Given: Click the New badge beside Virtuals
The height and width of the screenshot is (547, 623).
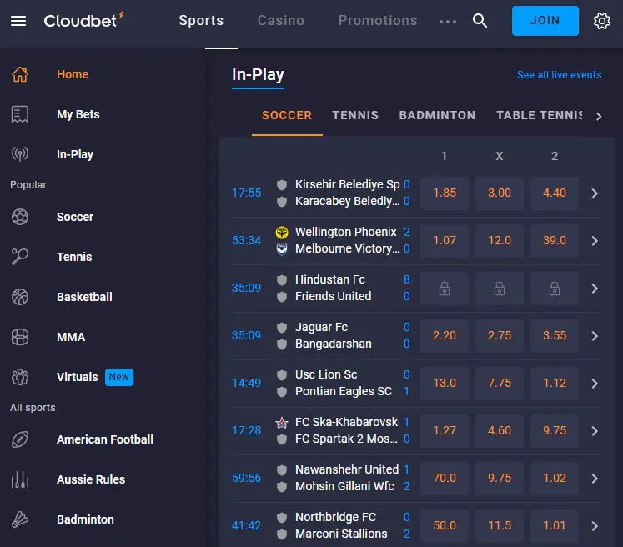Looking at the screenshot, I should click(118, 377).
